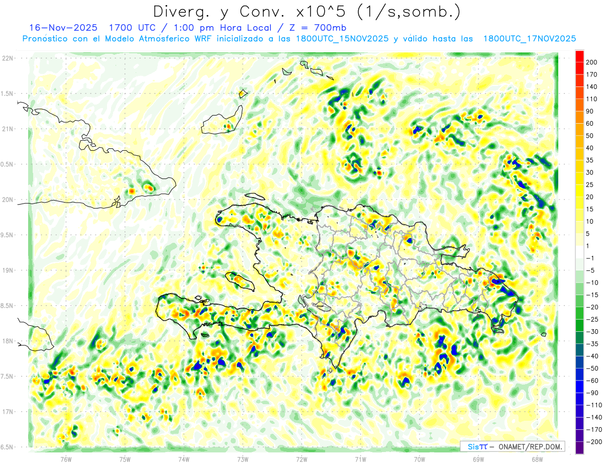Click the '1.5N' latitude label
603x466 pixels.
[8, 94]
